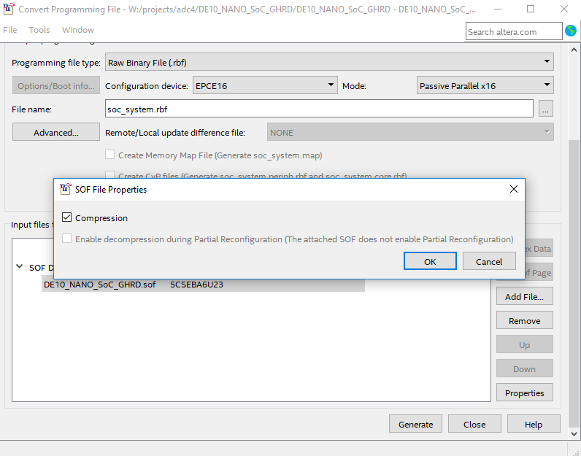Click the scrollbar up arrow

(x=574, y=50)
